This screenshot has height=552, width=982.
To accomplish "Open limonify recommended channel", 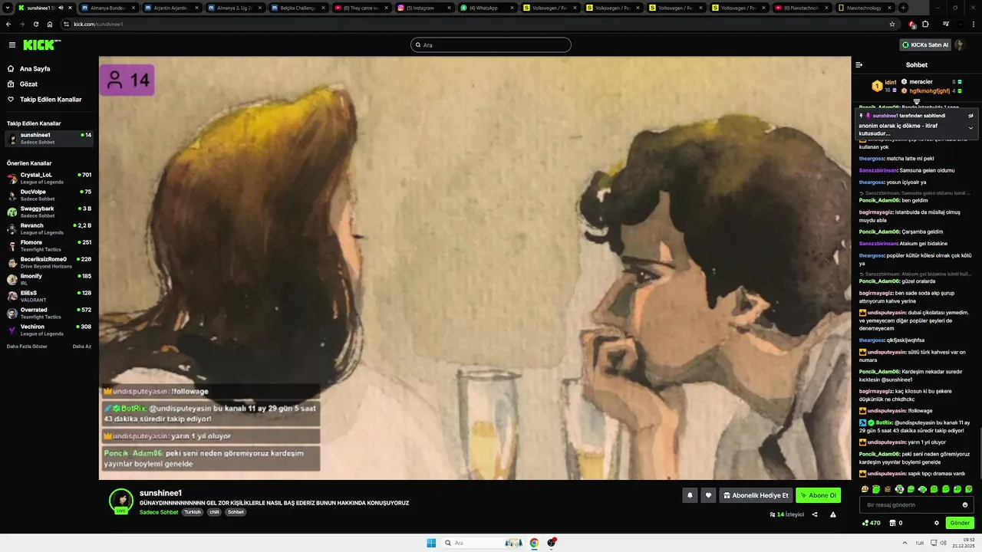I will tap(49, 279).
